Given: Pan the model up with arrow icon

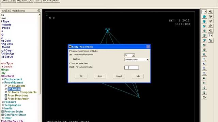Looking at the screenshot, I should 204,88.
